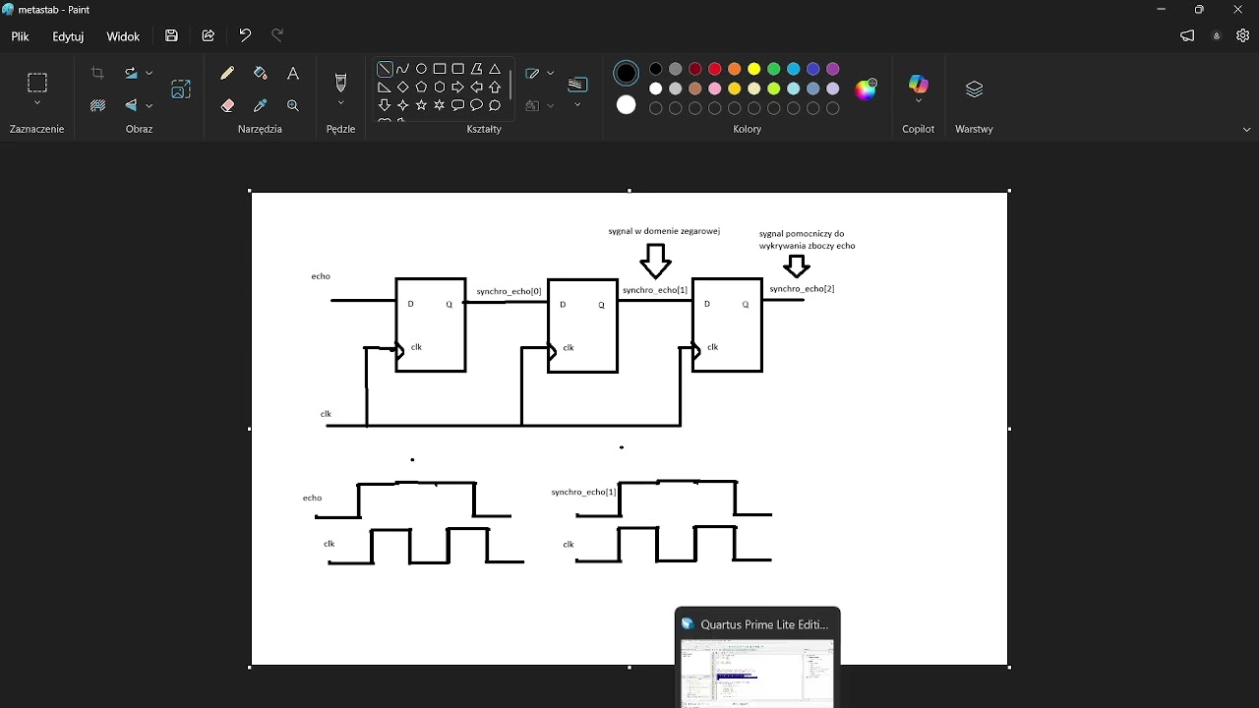Viewport: 1259px width, 708px height.
Task: Click the Crop image icon
Action: click(97, 74)
